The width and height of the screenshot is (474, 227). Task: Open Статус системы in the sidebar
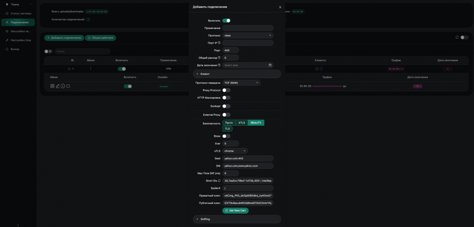tap(18, 13)
